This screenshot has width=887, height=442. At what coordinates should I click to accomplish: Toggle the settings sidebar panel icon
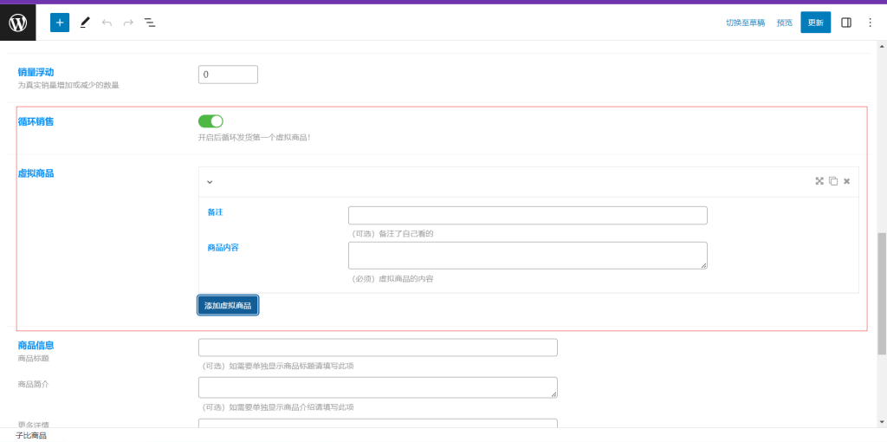pyautogui.click(x=846, y=23)
